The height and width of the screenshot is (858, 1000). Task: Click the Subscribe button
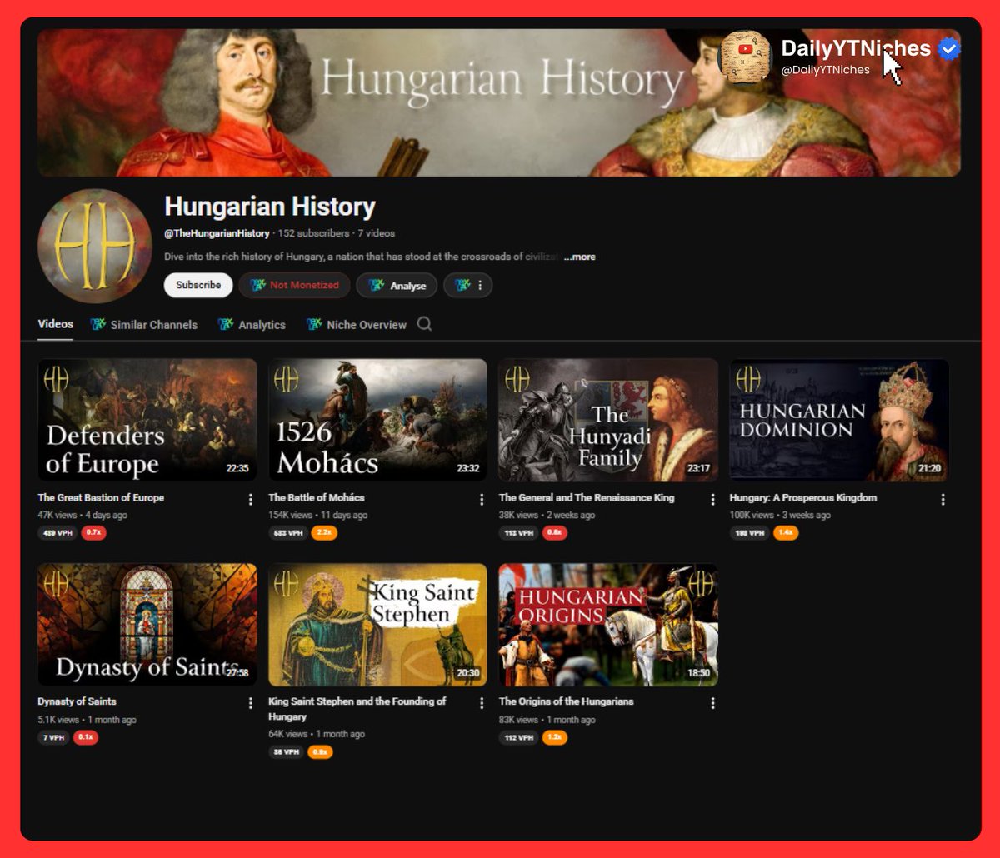(x=198, y=285)
